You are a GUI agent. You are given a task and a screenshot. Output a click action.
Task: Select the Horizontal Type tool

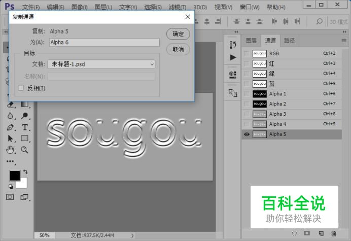click(25, 127)
